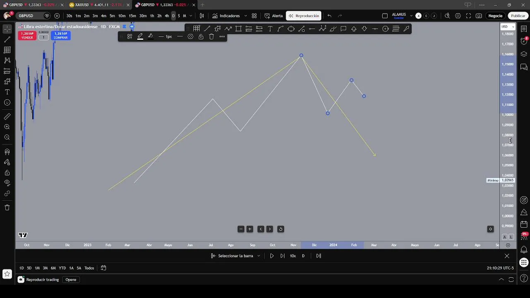
Task: Enter fullscreen mode
Action: point(468,16)
